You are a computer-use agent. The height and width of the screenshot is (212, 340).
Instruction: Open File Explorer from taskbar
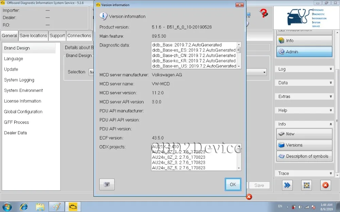(40, 207)
